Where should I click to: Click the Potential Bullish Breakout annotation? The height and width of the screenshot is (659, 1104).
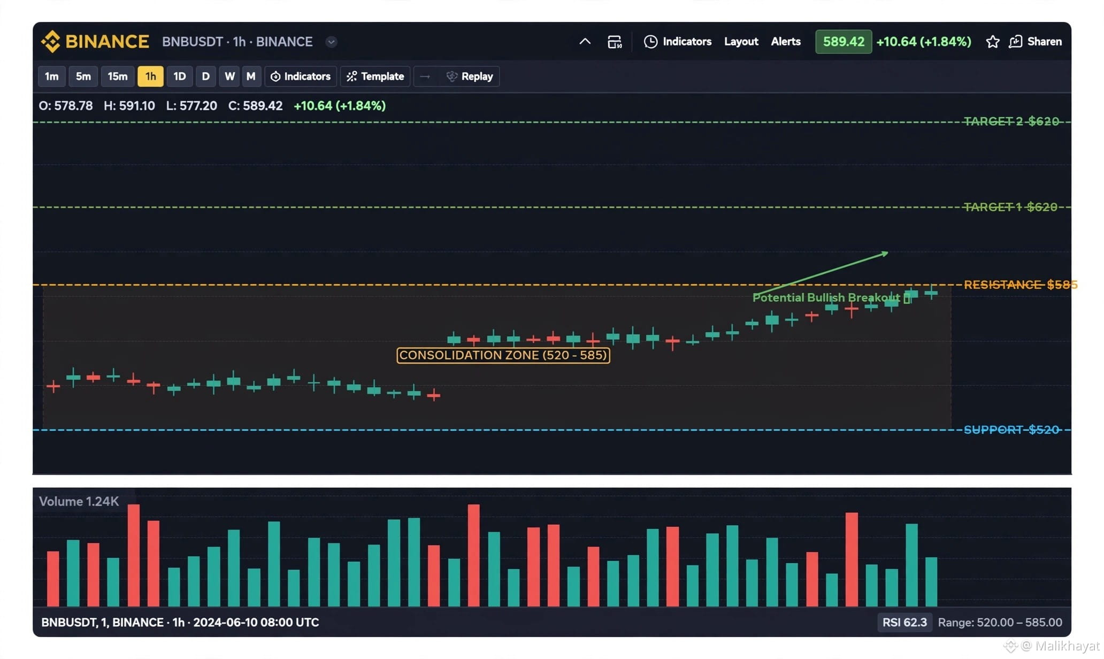[x=831, y=297]
